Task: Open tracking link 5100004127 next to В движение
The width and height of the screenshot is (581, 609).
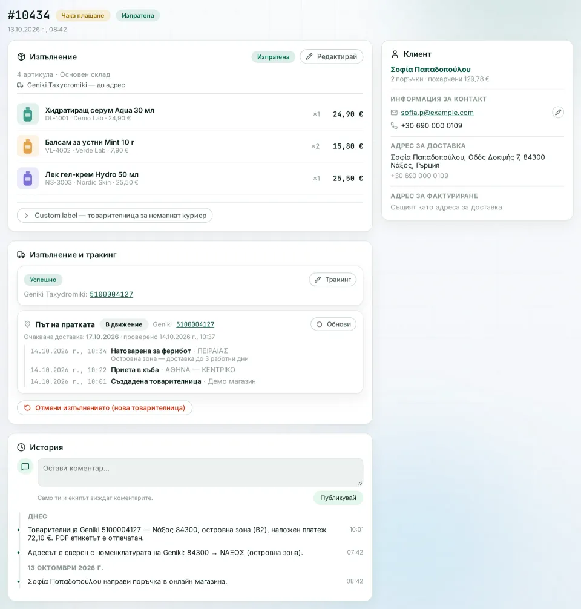Action: [x=195, y=324]
